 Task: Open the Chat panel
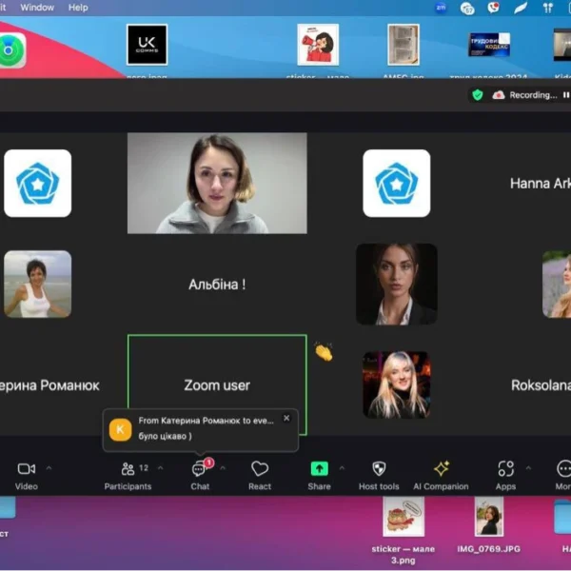click(199, 471)
